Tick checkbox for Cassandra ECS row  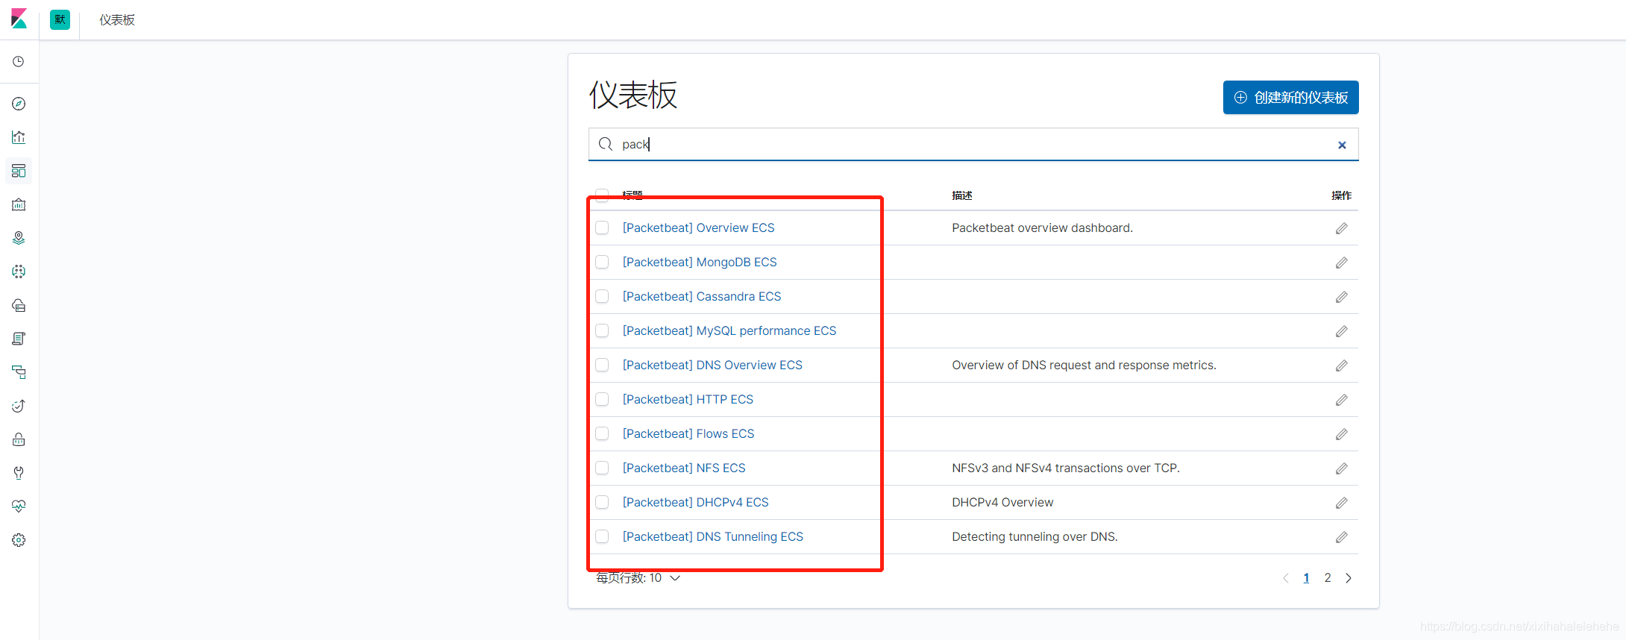pyautogui.click(x=602, y=296)
